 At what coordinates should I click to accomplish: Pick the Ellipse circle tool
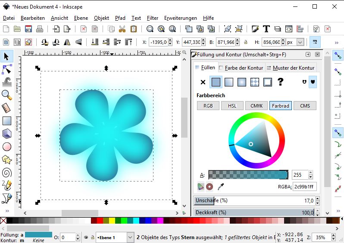coord(7,147)
